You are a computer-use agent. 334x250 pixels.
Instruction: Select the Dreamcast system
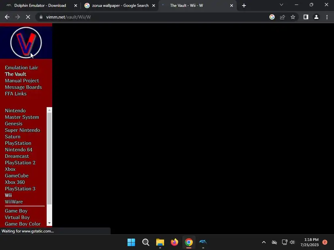tap(17, 156)
